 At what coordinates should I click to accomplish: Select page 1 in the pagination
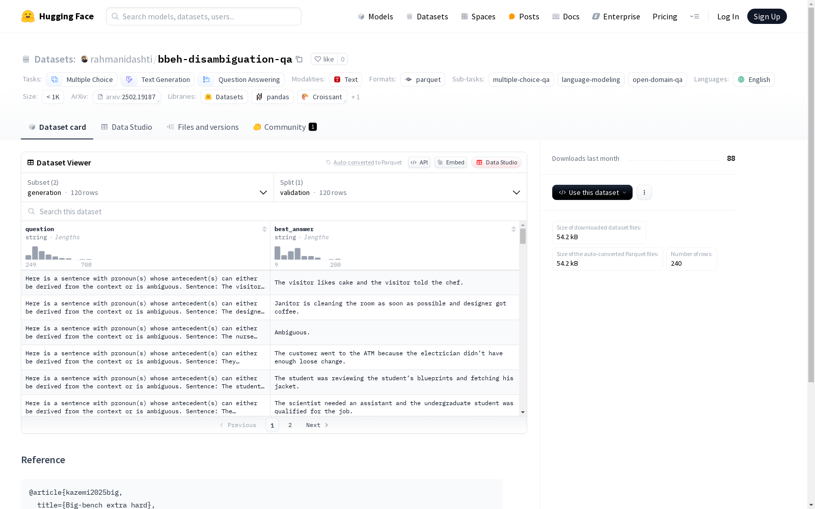click(272, 425)
